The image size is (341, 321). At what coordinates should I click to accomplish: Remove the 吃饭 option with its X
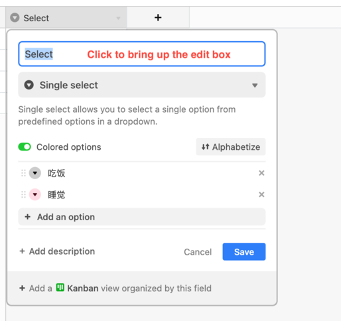[x=261, y=173]
